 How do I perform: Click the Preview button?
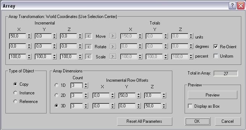[x=212, y=95]
